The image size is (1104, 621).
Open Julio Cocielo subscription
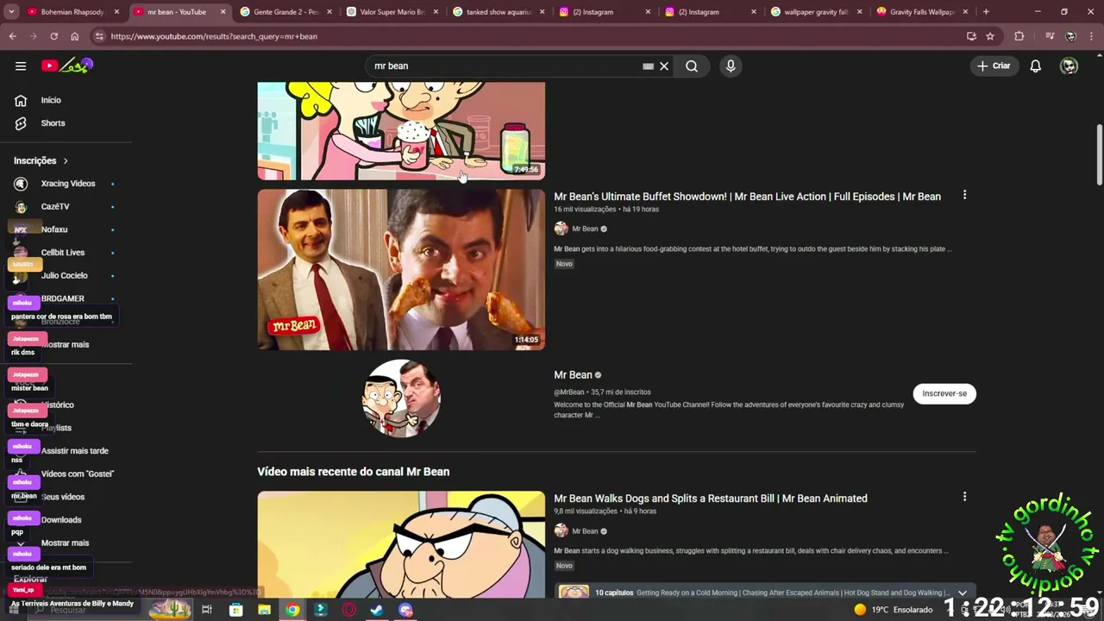coord(66,275)
